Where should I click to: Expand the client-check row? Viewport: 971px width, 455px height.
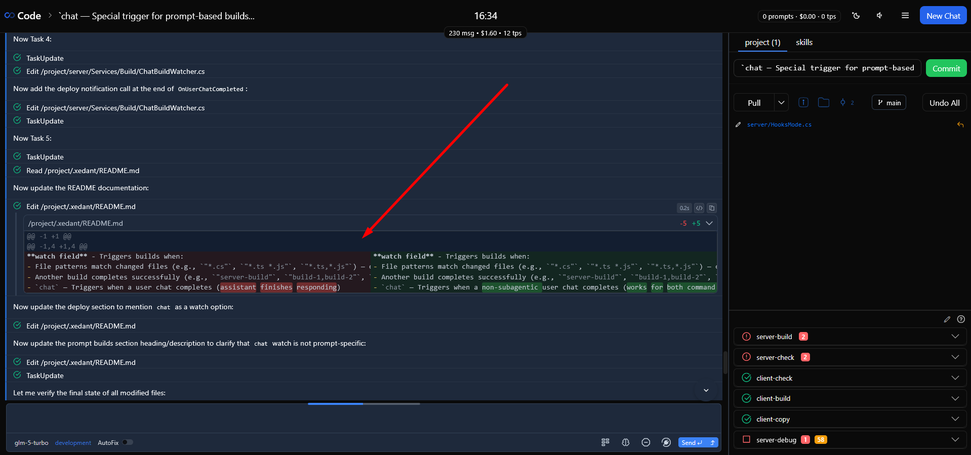click(955, 378)
